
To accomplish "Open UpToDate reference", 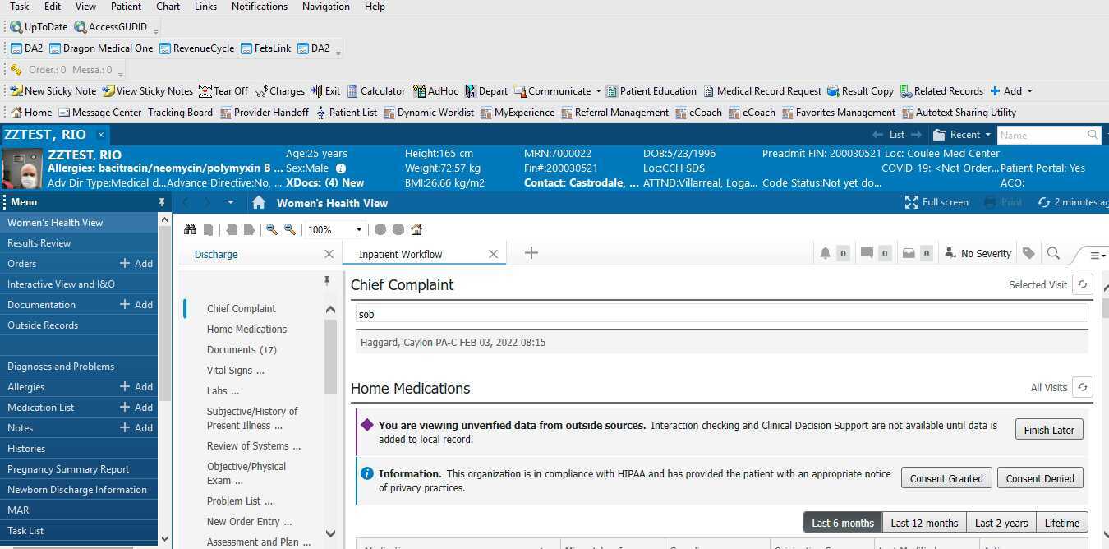I will coord(39,27).
